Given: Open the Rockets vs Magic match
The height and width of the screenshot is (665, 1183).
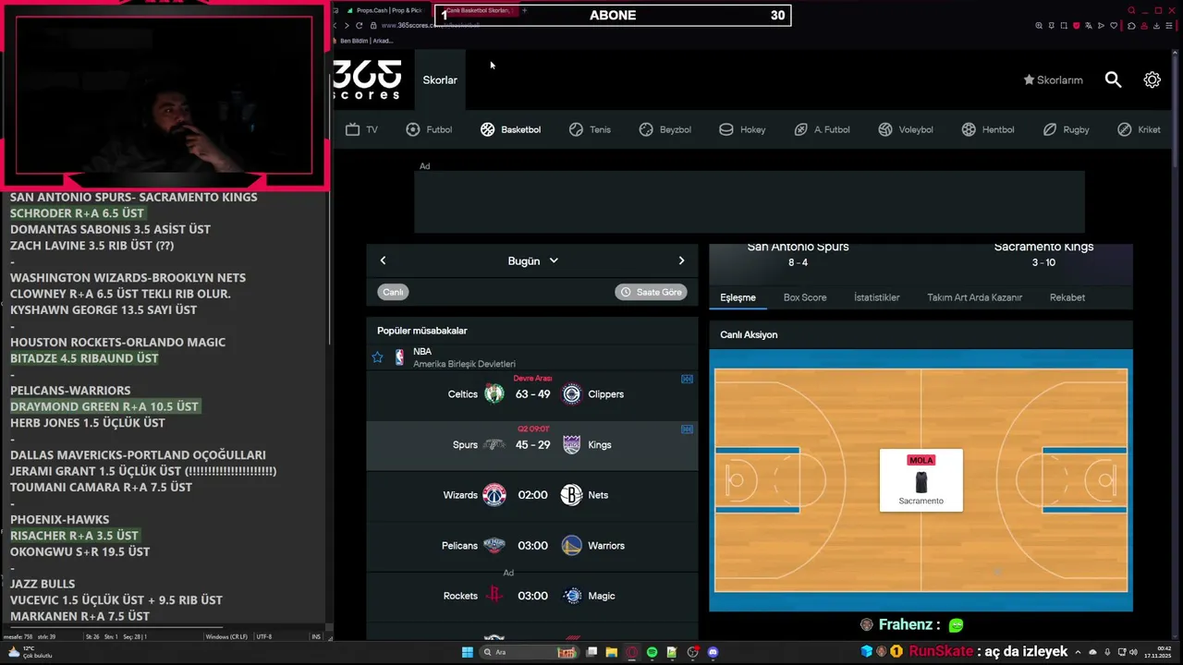Looking at the screenshot, I should (x=532, y=596).
